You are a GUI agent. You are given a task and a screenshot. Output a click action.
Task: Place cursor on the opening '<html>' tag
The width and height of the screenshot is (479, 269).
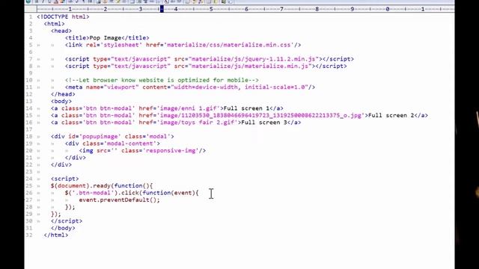coord(55,24)
